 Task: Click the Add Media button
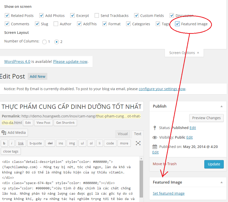(14, 133)
